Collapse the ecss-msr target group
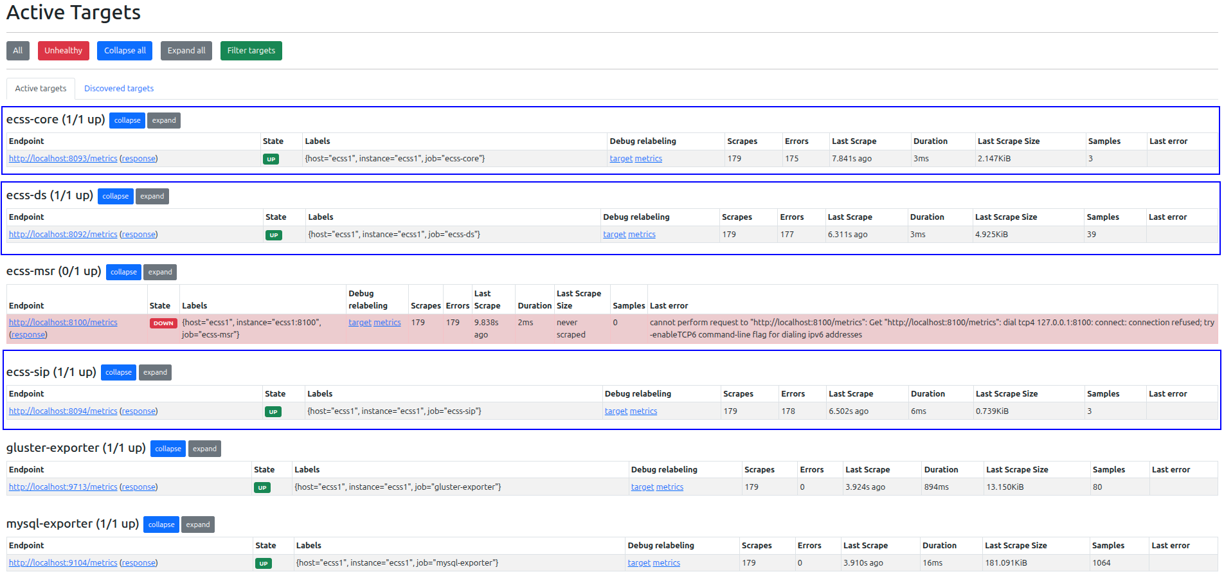The height and width of the screenshot is (583, 1224). [123, 273]
